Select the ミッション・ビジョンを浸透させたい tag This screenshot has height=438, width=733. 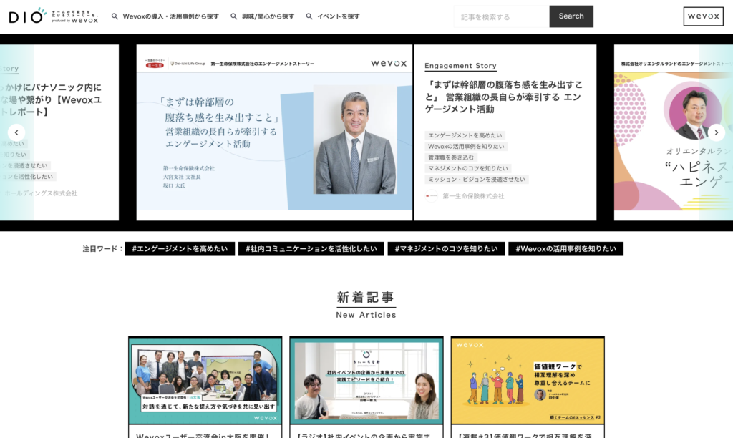click(477, 180)
